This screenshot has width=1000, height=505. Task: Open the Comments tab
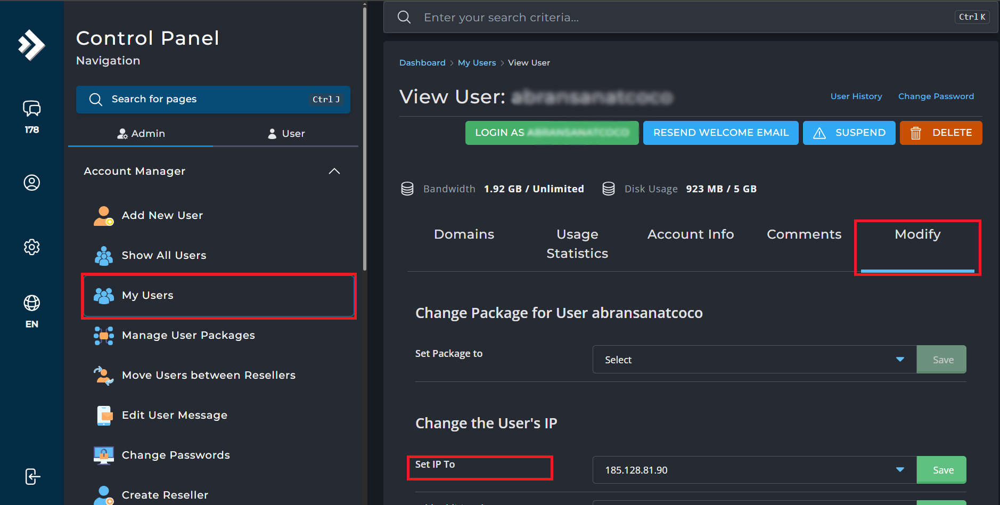(x=804, y=234)
